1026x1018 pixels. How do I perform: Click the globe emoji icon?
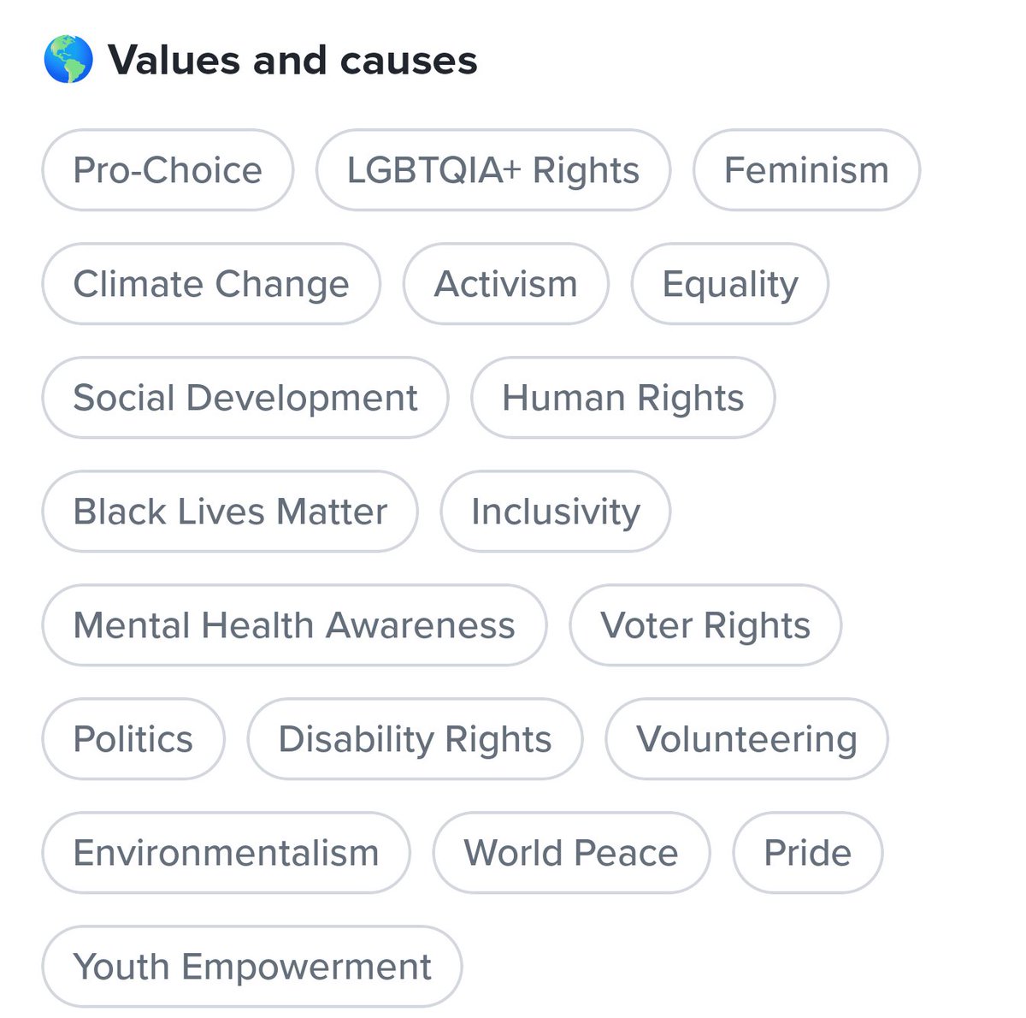click(x=68, y=60)
